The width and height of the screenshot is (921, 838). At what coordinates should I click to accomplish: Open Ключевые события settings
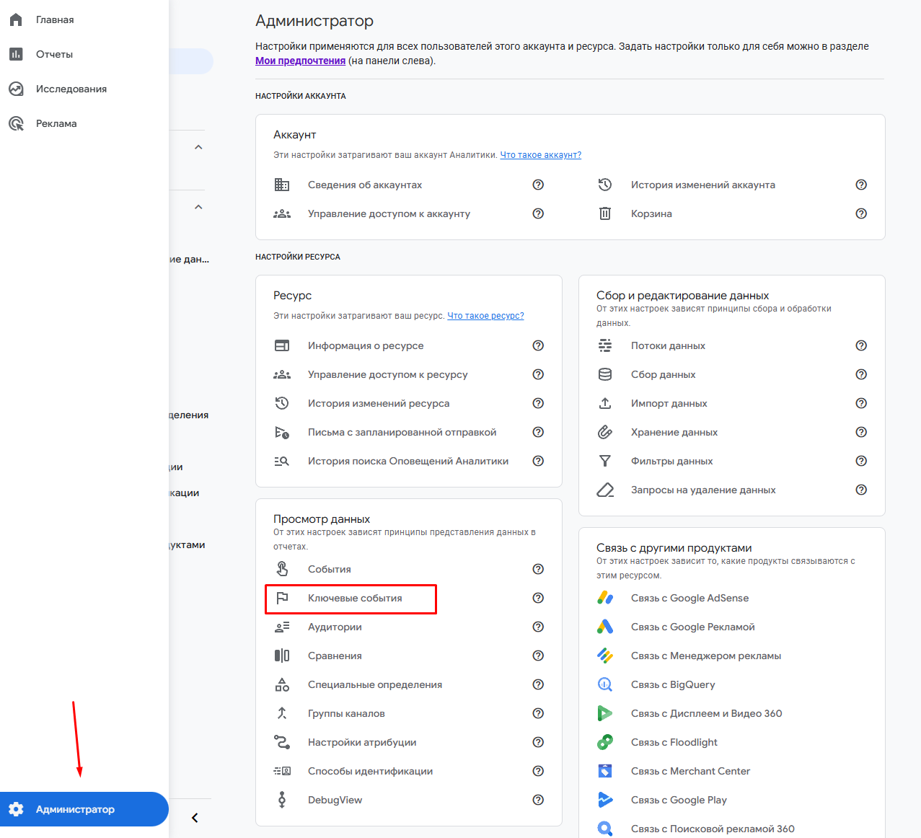[355, 599]
